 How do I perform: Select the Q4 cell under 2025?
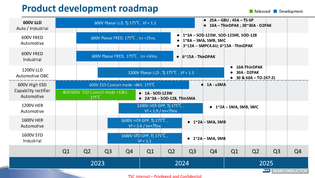click(298, 151)
